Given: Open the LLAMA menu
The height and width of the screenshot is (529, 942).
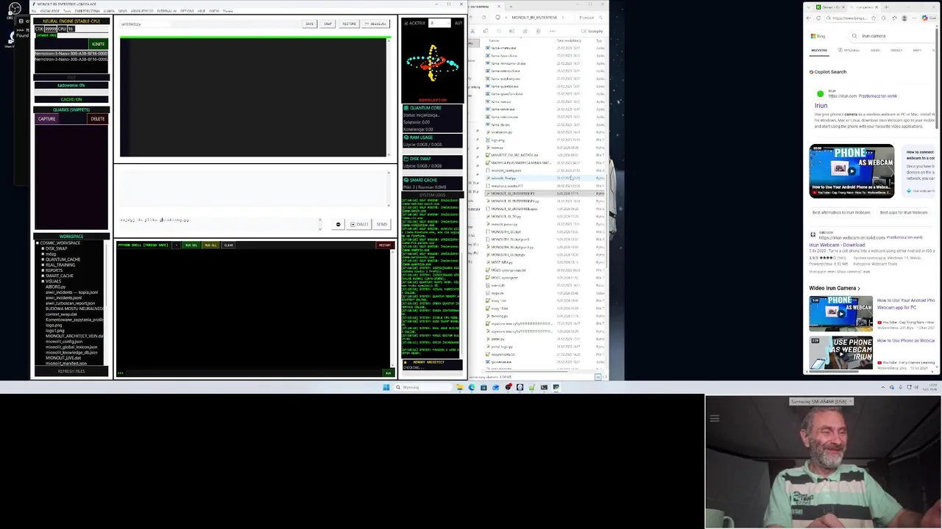Looking at the screenshot, I should coord(109,11).
